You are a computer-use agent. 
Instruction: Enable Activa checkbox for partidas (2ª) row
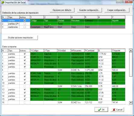25,24
